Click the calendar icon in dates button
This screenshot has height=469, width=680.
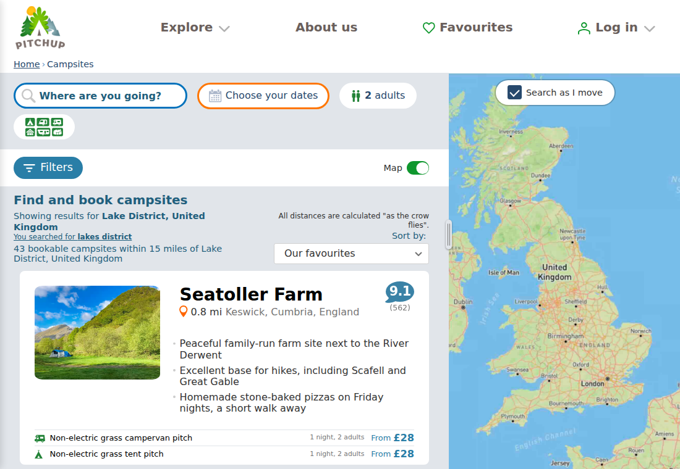(x=215, y=96)
